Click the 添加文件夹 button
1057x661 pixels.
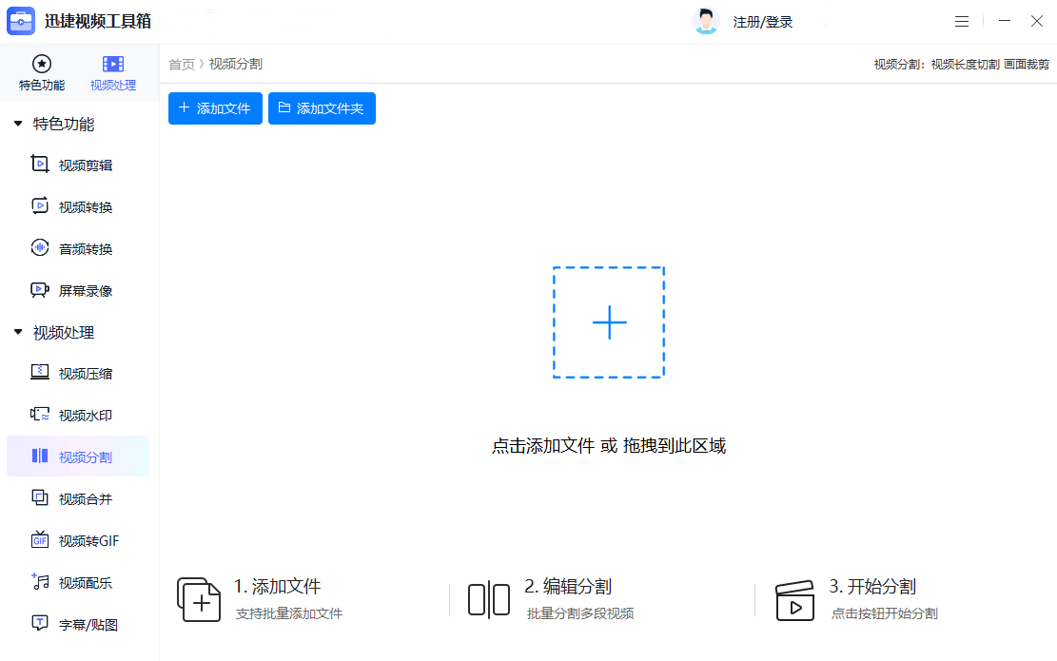pos(322,108)
